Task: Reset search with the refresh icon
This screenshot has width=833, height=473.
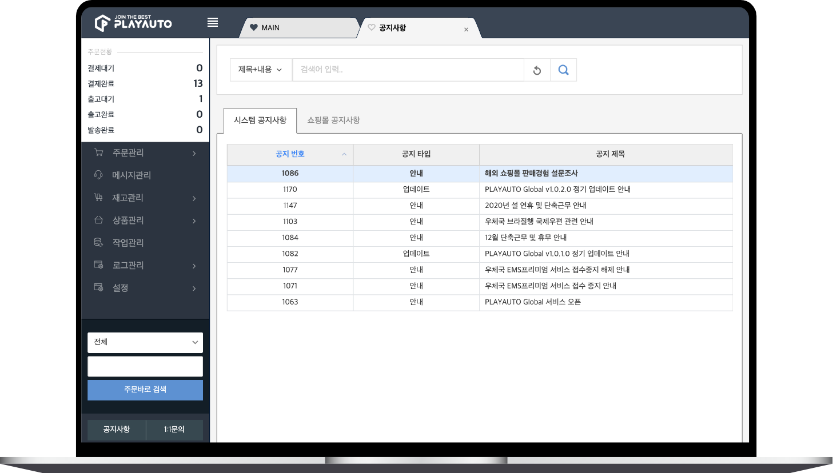Action: tap(537, 70)
